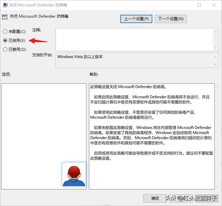The width and height of the screenshot is (222, 206).
Task: Click the paragraph starting '如果未配置此策略设置'
Action: coord(151,135)
